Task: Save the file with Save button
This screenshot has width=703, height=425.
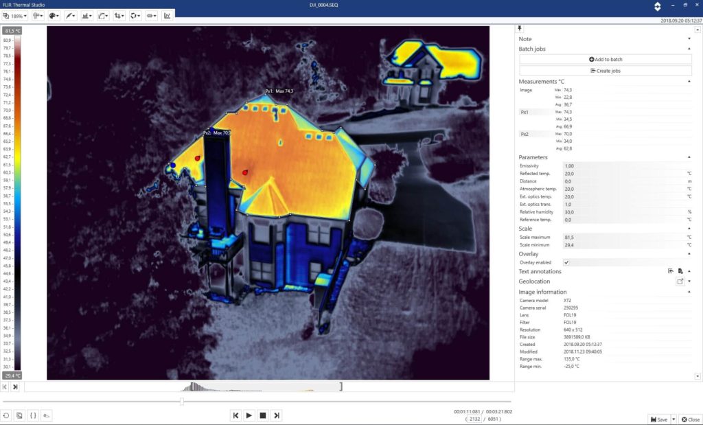Action: click(658, 419)
